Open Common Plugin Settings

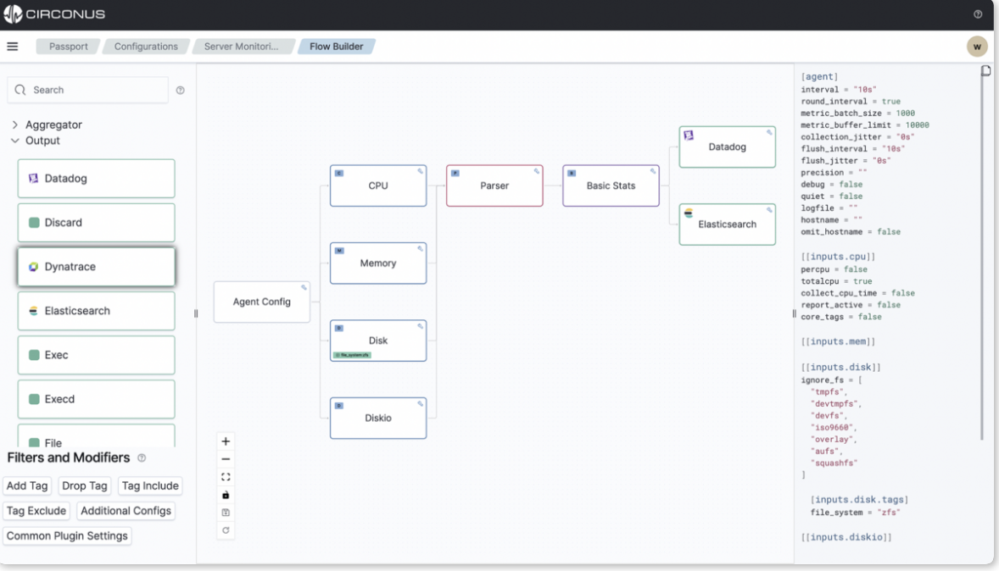(67, 536)
